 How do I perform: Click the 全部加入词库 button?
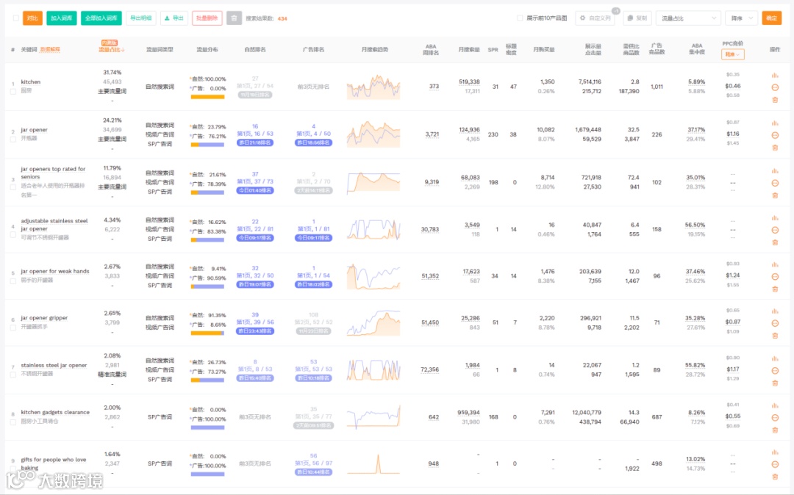pyautogui.click(x=101, y=18)
